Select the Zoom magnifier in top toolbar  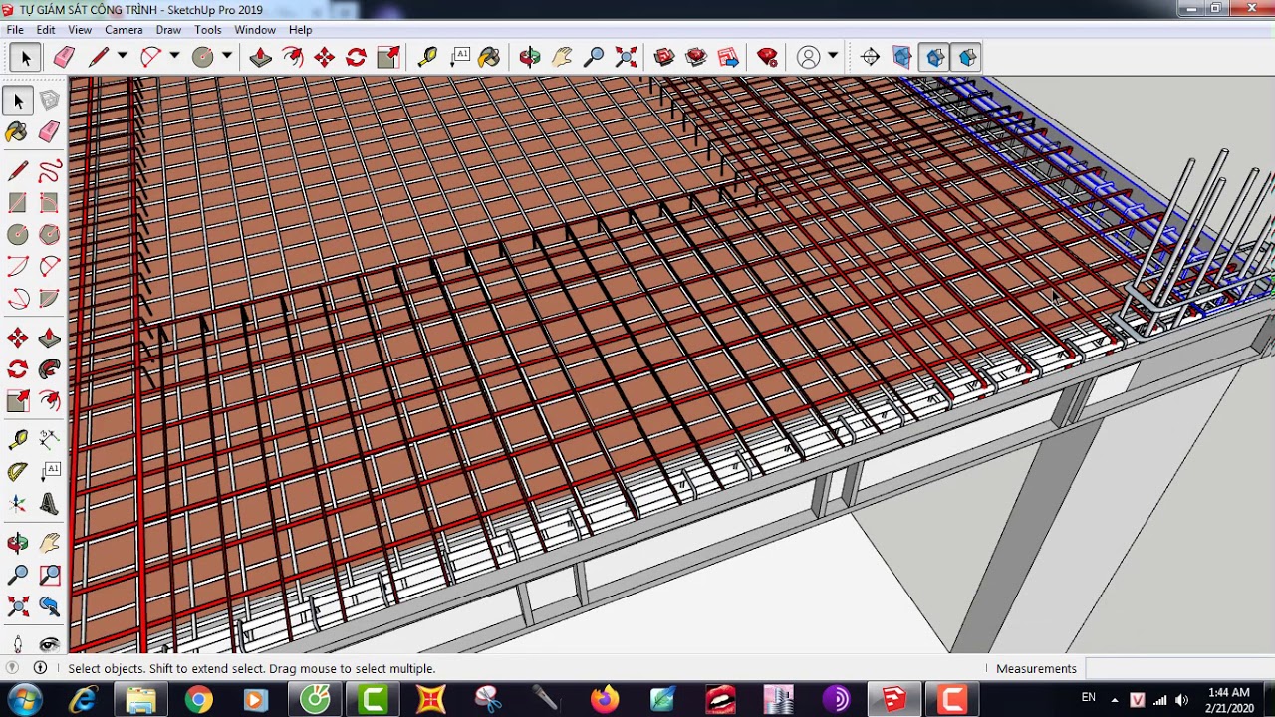(x=594, y=57)
